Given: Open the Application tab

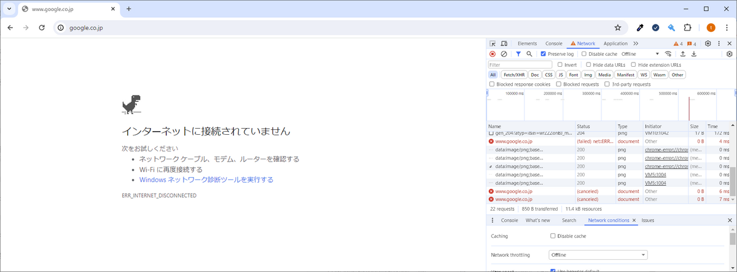Looking at the screenshot, I should click(615, 43).
